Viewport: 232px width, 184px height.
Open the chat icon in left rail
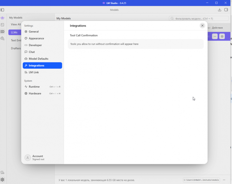[3, 18]
